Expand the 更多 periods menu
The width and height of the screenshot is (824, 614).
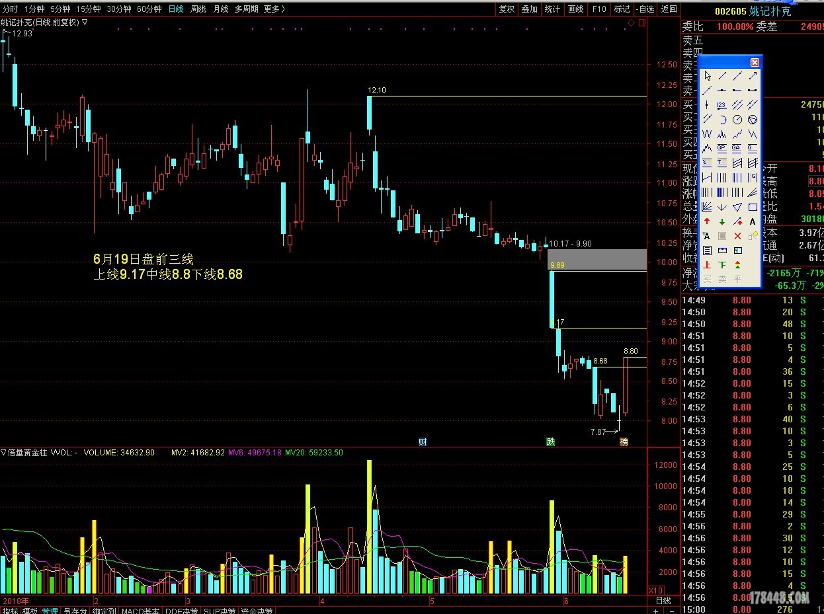274,9
